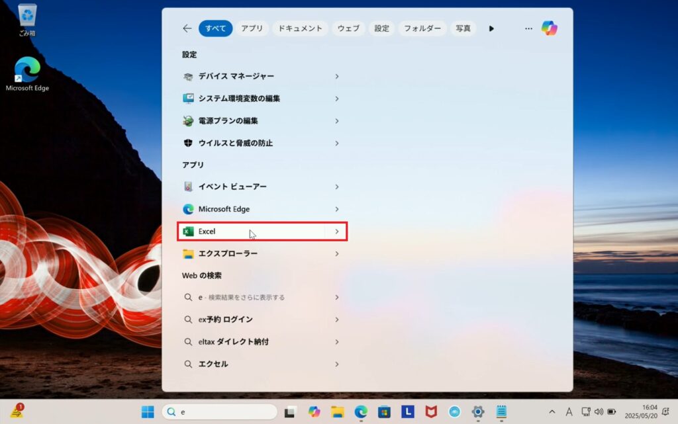Open Microsoft Edge desktop shortcut
Viewport: 678px width, 424px height.
click(x=27, y=74)
